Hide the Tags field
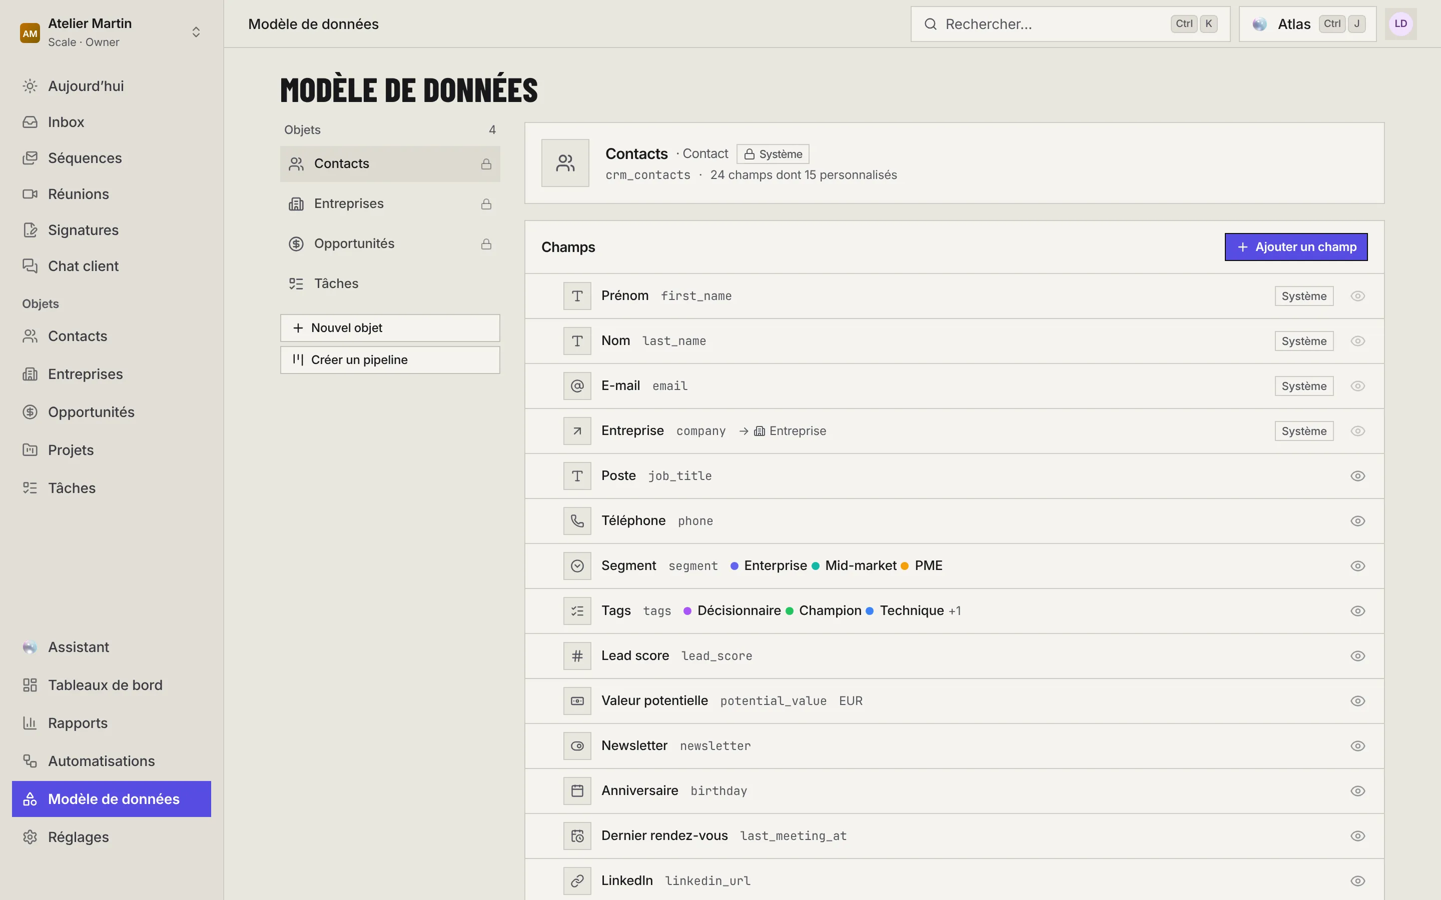 pyautogui.click(x=1357, y=610)
